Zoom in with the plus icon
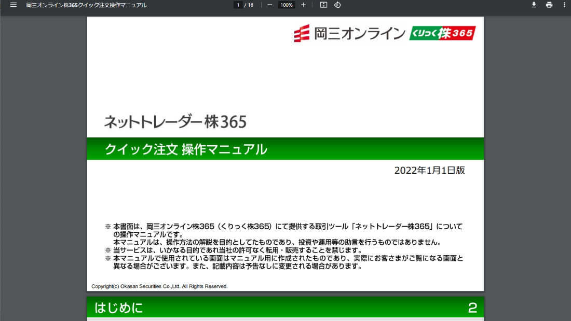The width and height of the screenshot is (571, 321). point(303,5)
